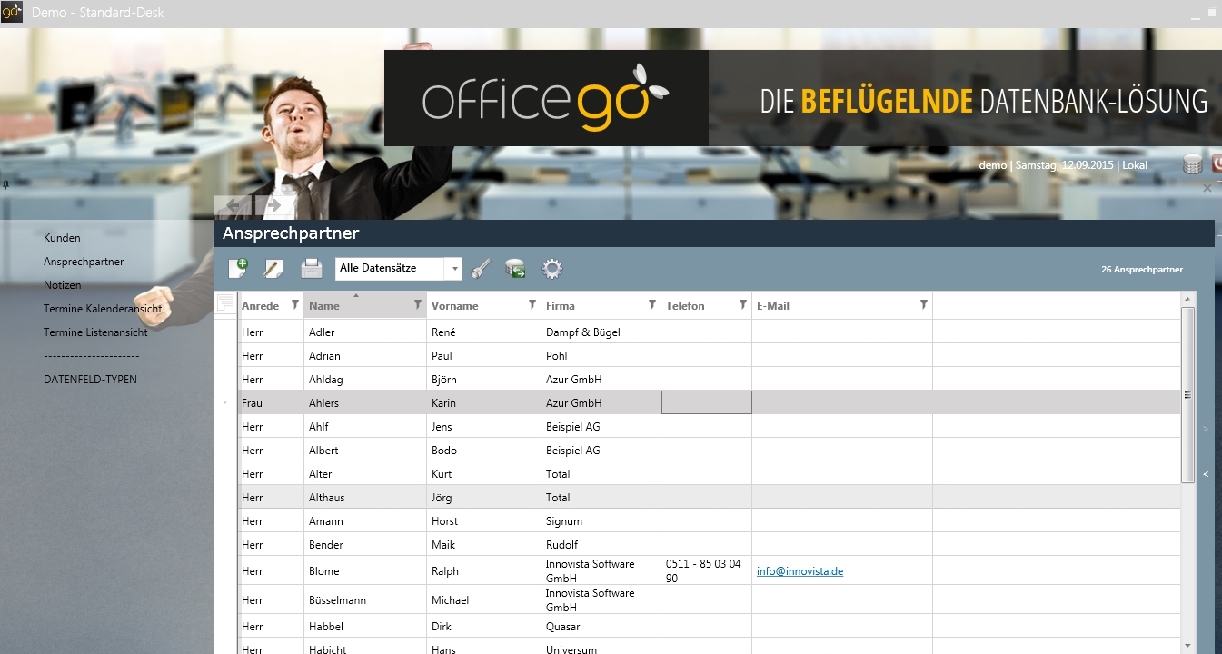Select the Adler name cell
1222x654 pixels.
(x=365, y=332)
